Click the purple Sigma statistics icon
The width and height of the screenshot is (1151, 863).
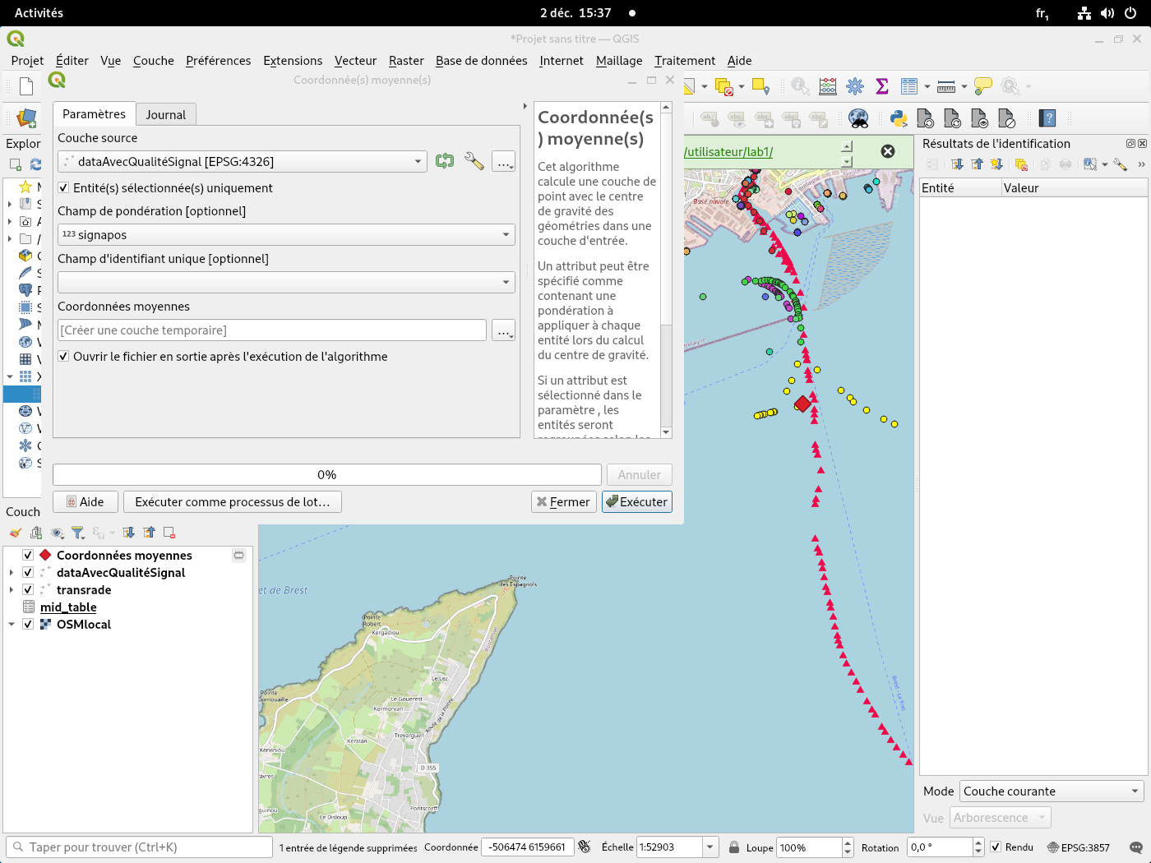click(x=882, y=86)
